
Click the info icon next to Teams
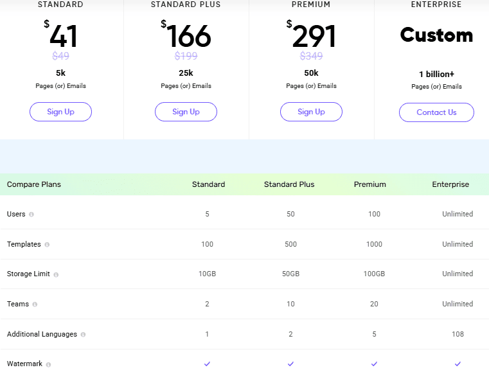coord(35,304)
